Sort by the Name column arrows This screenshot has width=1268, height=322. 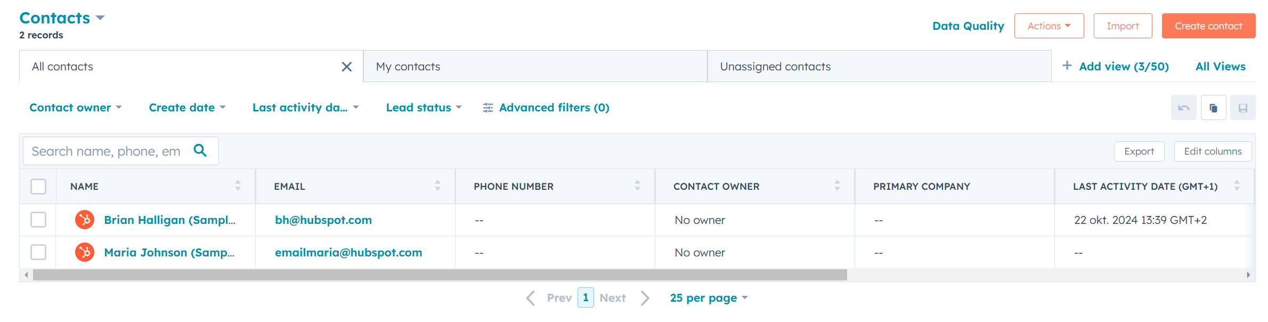tap(238, 186)
